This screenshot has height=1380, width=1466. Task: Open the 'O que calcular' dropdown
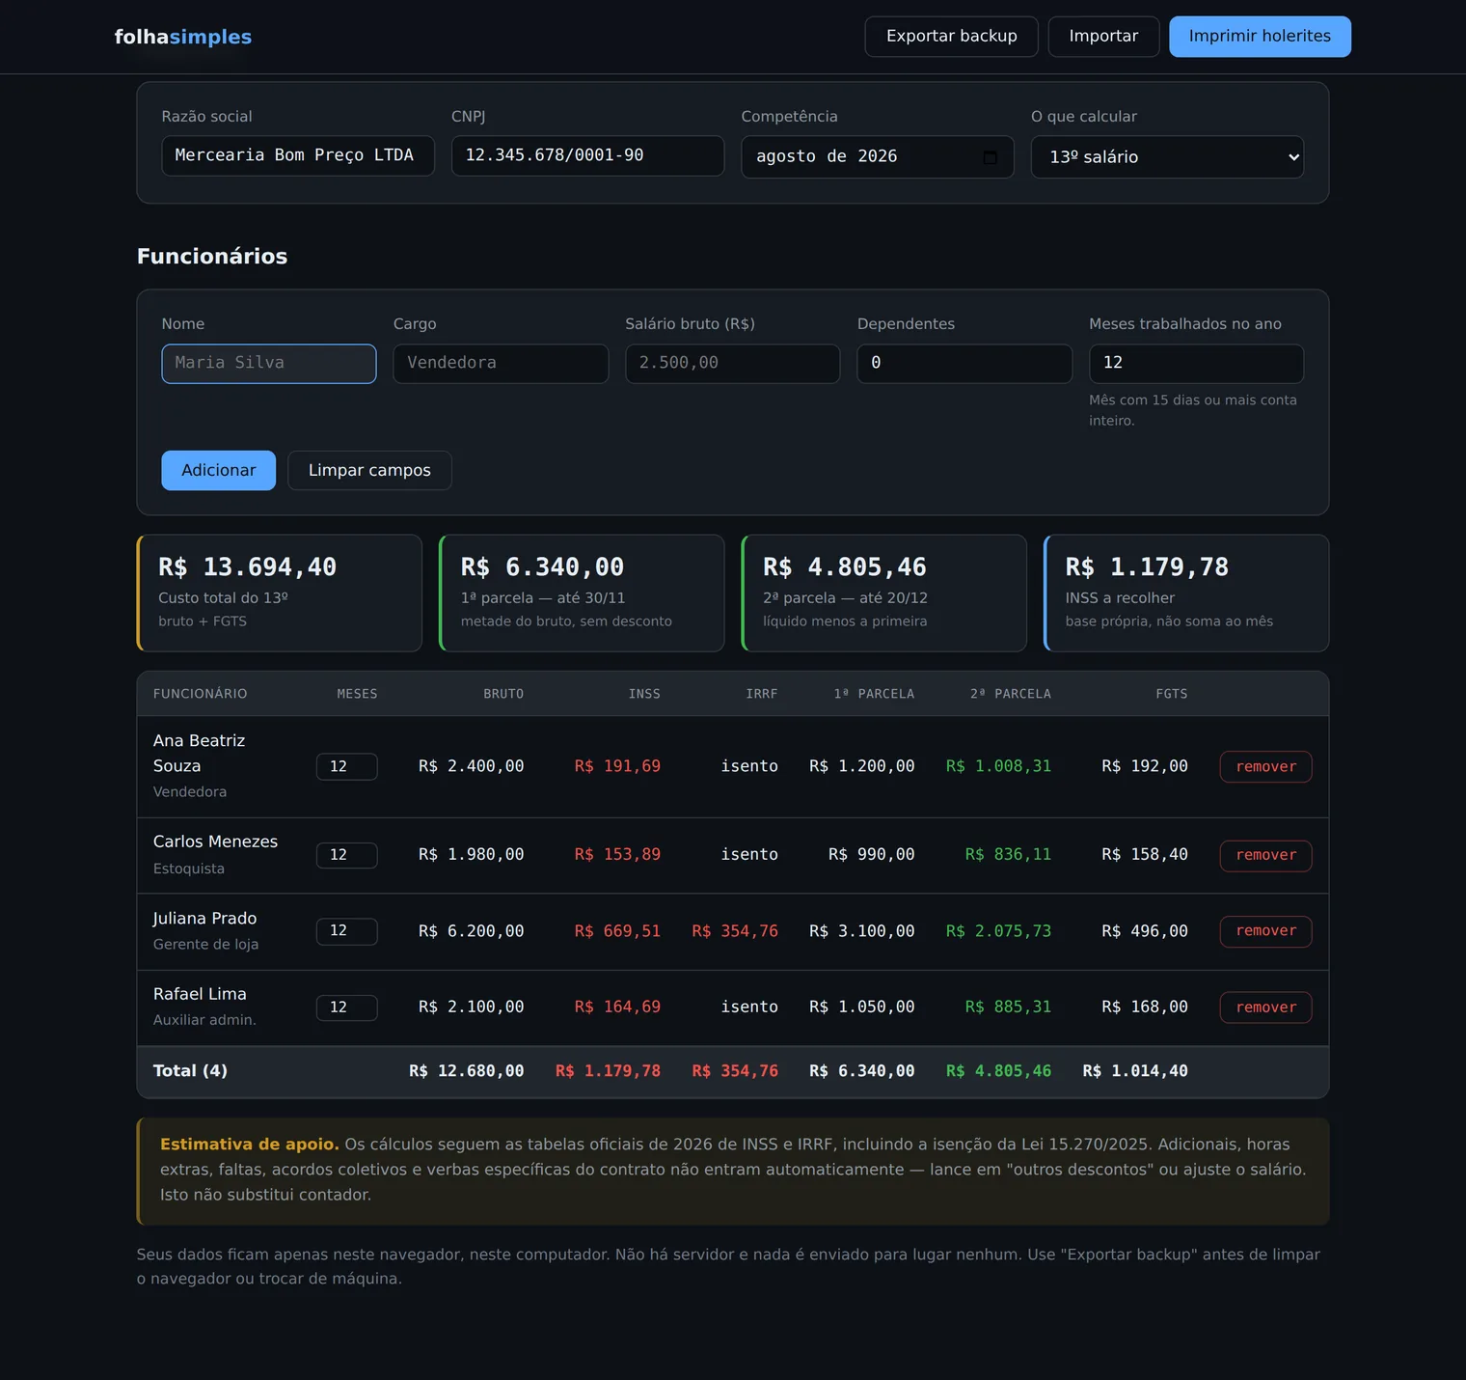pyautogui.click(x=1167, y=157)
